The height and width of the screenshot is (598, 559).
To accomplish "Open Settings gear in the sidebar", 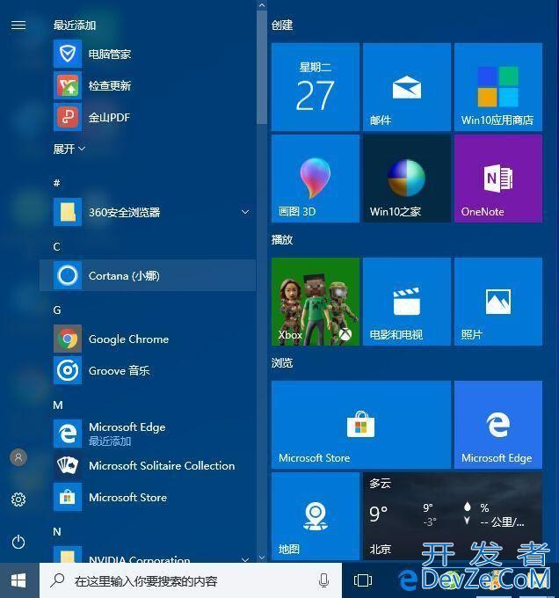I will click(18, 500).
